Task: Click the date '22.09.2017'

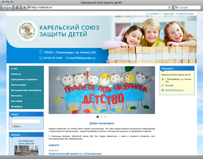Action: pyautogui.click(x=54, y=150)
